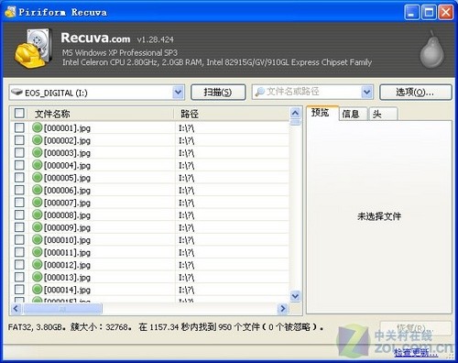The width and height of the screenshot is (458, 363).
Task: Click the title bar Recuva app icon
Action: click(x=10, y=12)
